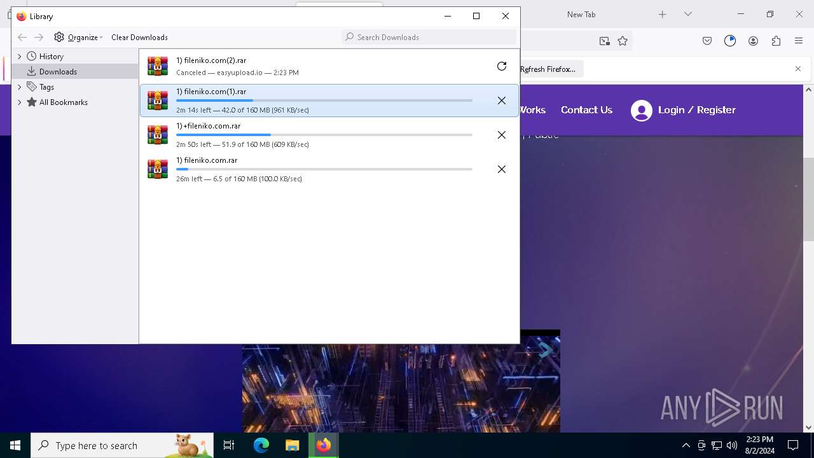The height and width of the screenshot is (458, 814).
Task: Select History in the Library sidebar
Action: (51, 57)
